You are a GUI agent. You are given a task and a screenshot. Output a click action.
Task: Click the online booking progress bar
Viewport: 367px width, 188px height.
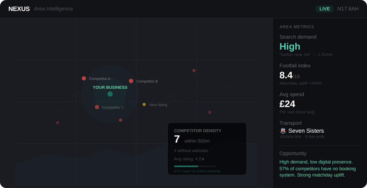point(195,166)
